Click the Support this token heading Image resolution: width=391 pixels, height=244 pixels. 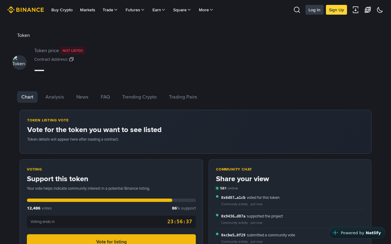click(x=57, y=179)
